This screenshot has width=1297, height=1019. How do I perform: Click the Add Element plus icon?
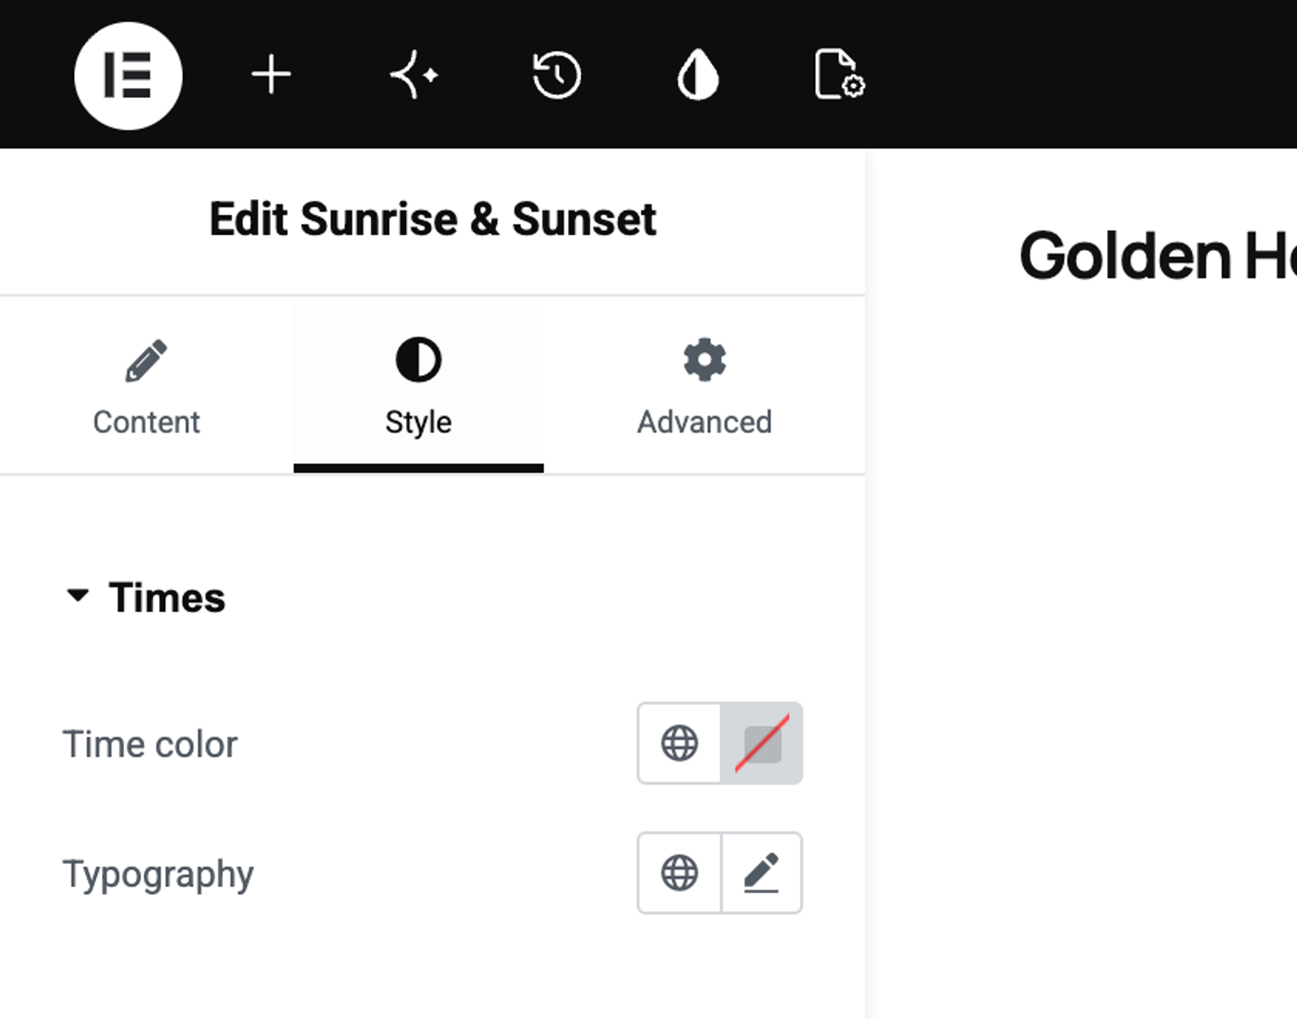pyautogui.click(x=271, y=75)
